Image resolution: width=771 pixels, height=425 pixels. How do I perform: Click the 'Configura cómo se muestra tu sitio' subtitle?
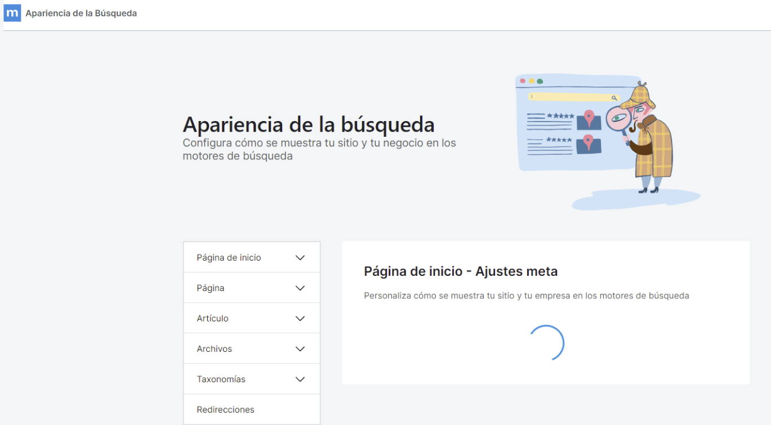319,149
